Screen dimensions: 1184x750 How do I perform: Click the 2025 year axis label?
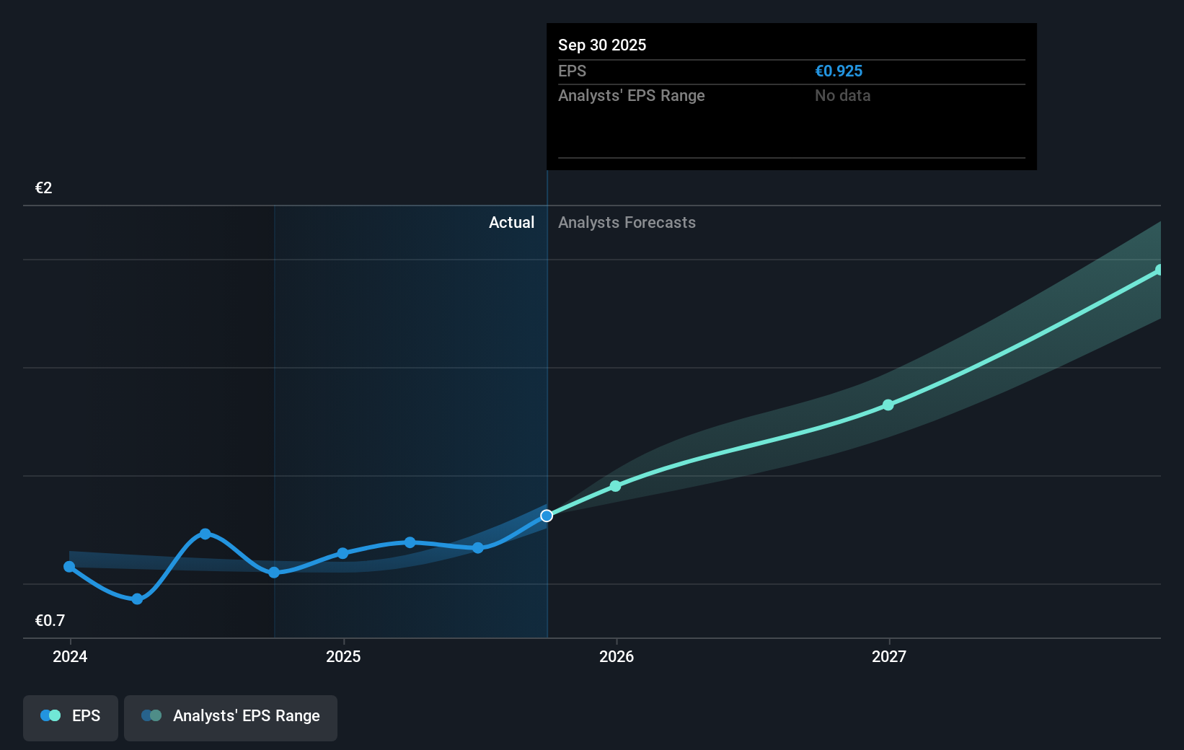coord(344,657)
